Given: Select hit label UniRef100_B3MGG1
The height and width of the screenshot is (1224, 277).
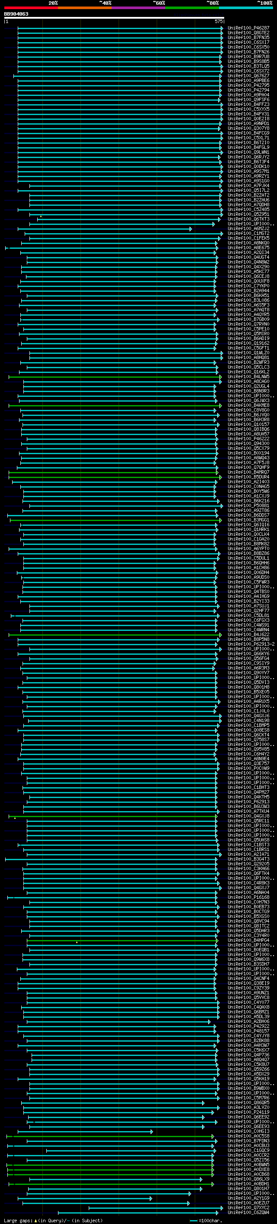Looking at the screenshot, I should click(248, 520).
